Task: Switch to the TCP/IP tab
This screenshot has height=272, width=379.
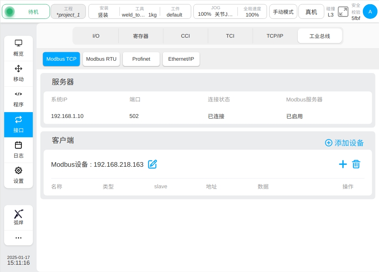Action: pyautogui.click(x=275, y=36)
